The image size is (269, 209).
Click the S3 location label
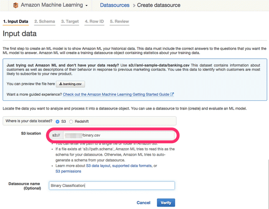(x=31, y=133)
